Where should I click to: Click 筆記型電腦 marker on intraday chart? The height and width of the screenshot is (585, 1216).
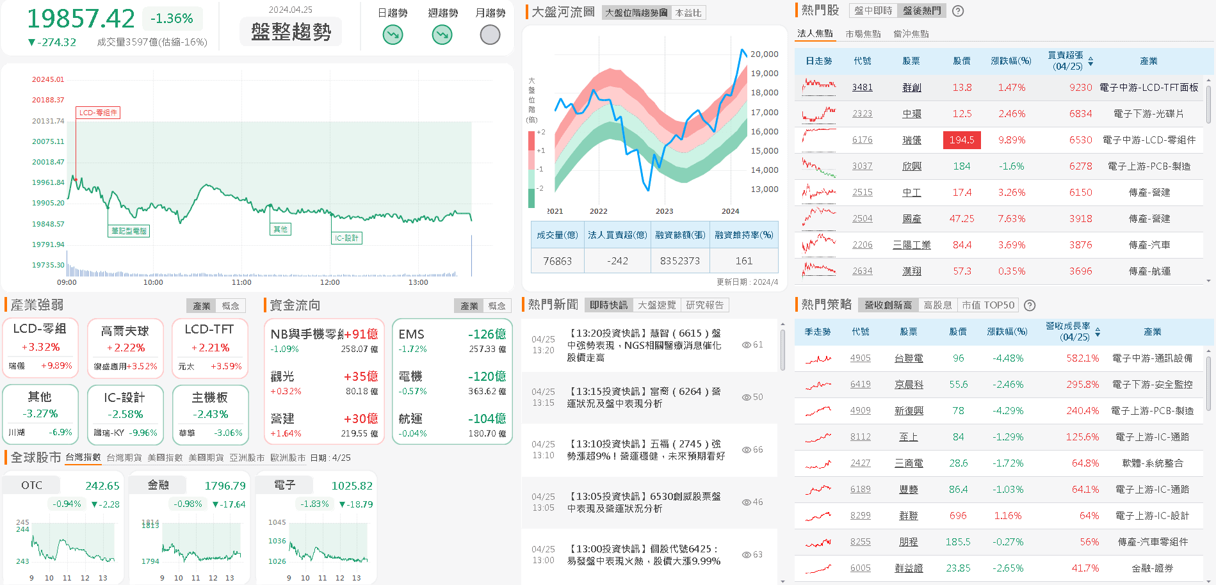(129, 231)
